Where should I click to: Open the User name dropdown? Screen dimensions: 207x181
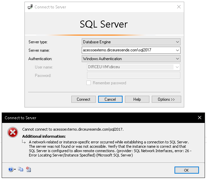coord(177,67)
